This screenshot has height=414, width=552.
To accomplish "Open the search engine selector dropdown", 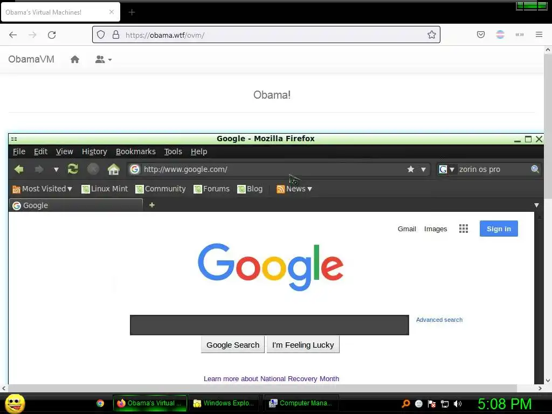I will [x=447, y=169].
